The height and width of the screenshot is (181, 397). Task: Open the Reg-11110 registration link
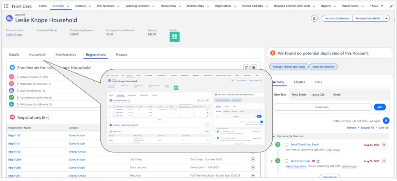pyautogui.click(x=14, y=136)
